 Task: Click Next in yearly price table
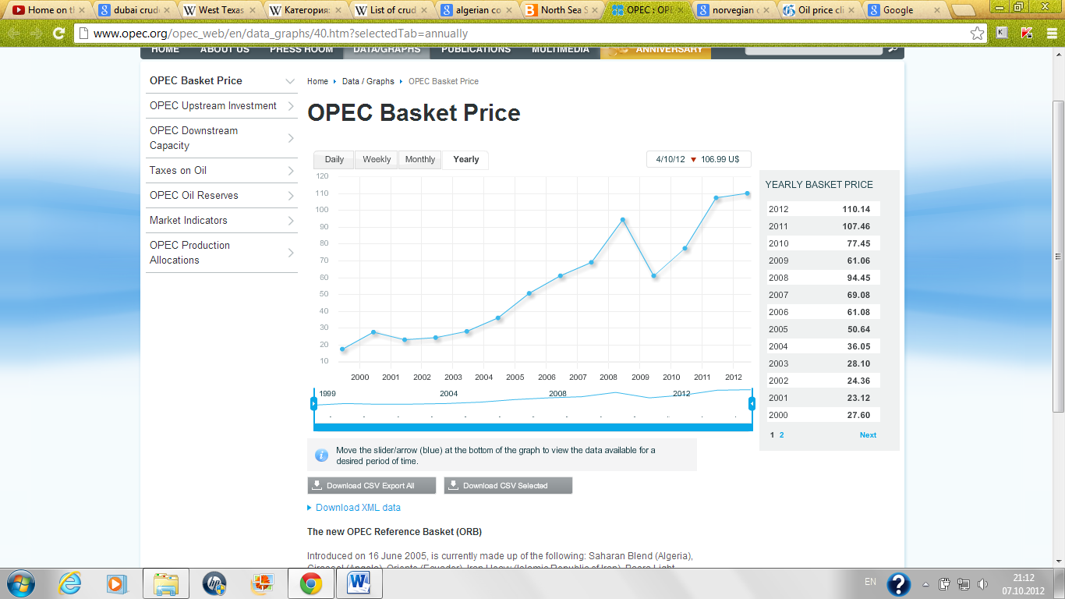point(868,435)
